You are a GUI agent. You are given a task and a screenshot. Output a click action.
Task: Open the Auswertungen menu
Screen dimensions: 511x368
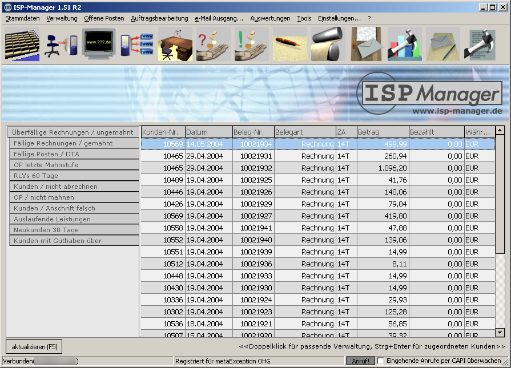[270, 18]
